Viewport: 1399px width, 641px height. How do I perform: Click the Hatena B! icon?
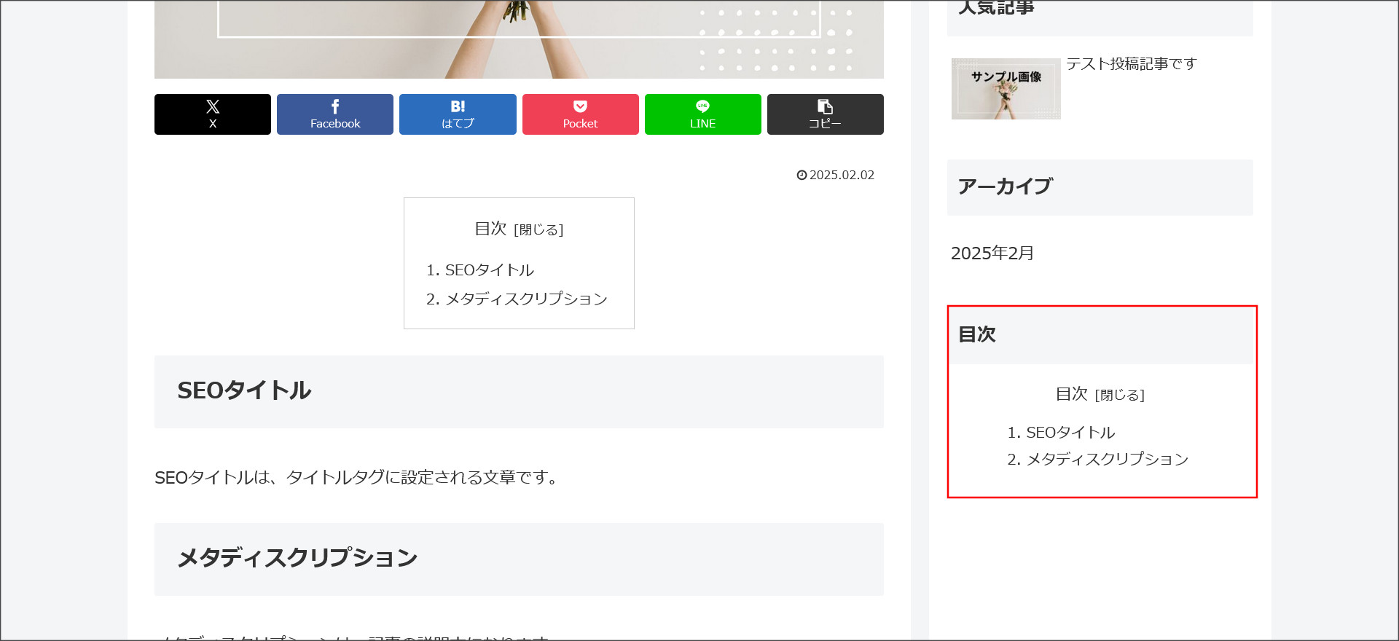[458, 106]
